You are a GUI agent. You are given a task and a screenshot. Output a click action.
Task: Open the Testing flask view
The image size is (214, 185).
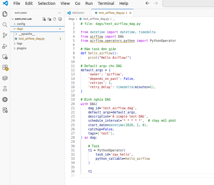click(x=5, y=89)
